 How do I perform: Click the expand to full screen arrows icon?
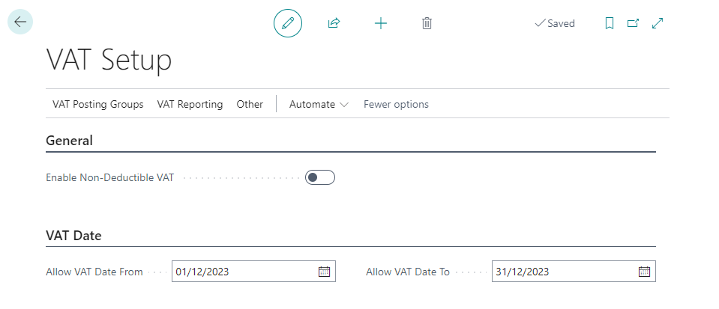[x=658, y=23]
